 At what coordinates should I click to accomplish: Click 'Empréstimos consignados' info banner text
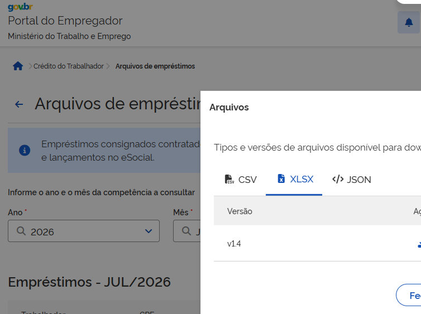tap(121, 151)
